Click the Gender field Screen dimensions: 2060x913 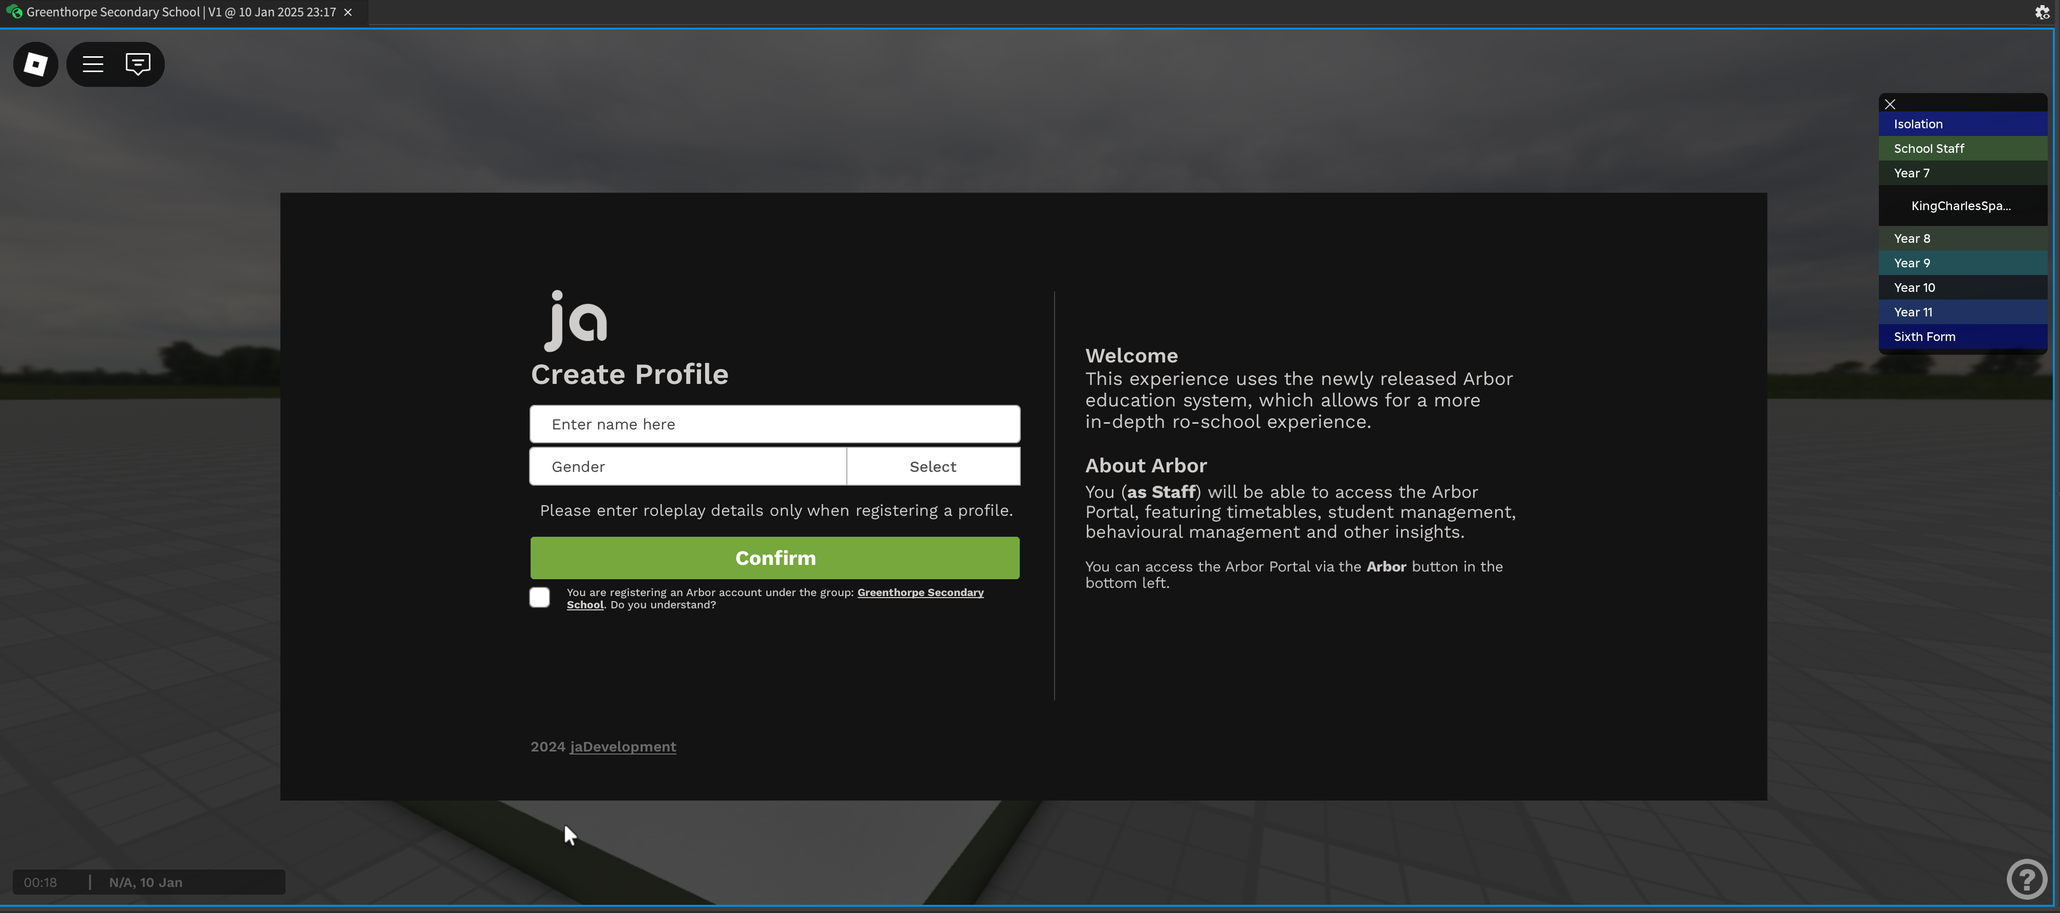(x=687, y=467)
